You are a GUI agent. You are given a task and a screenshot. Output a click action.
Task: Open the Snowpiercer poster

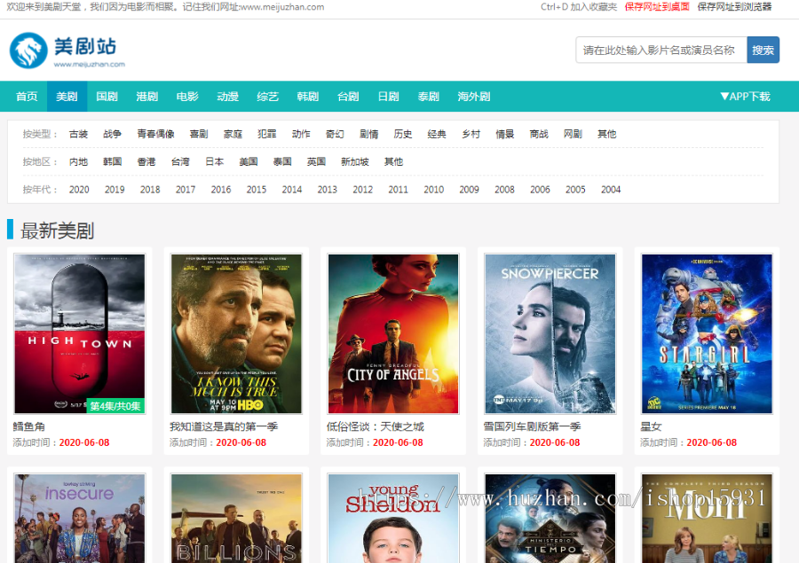(x=550, y=333)
